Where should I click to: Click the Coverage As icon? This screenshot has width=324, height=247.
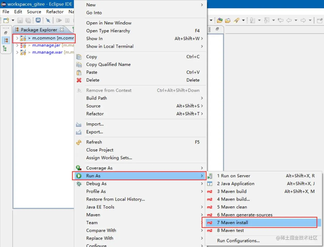(79, 168)
